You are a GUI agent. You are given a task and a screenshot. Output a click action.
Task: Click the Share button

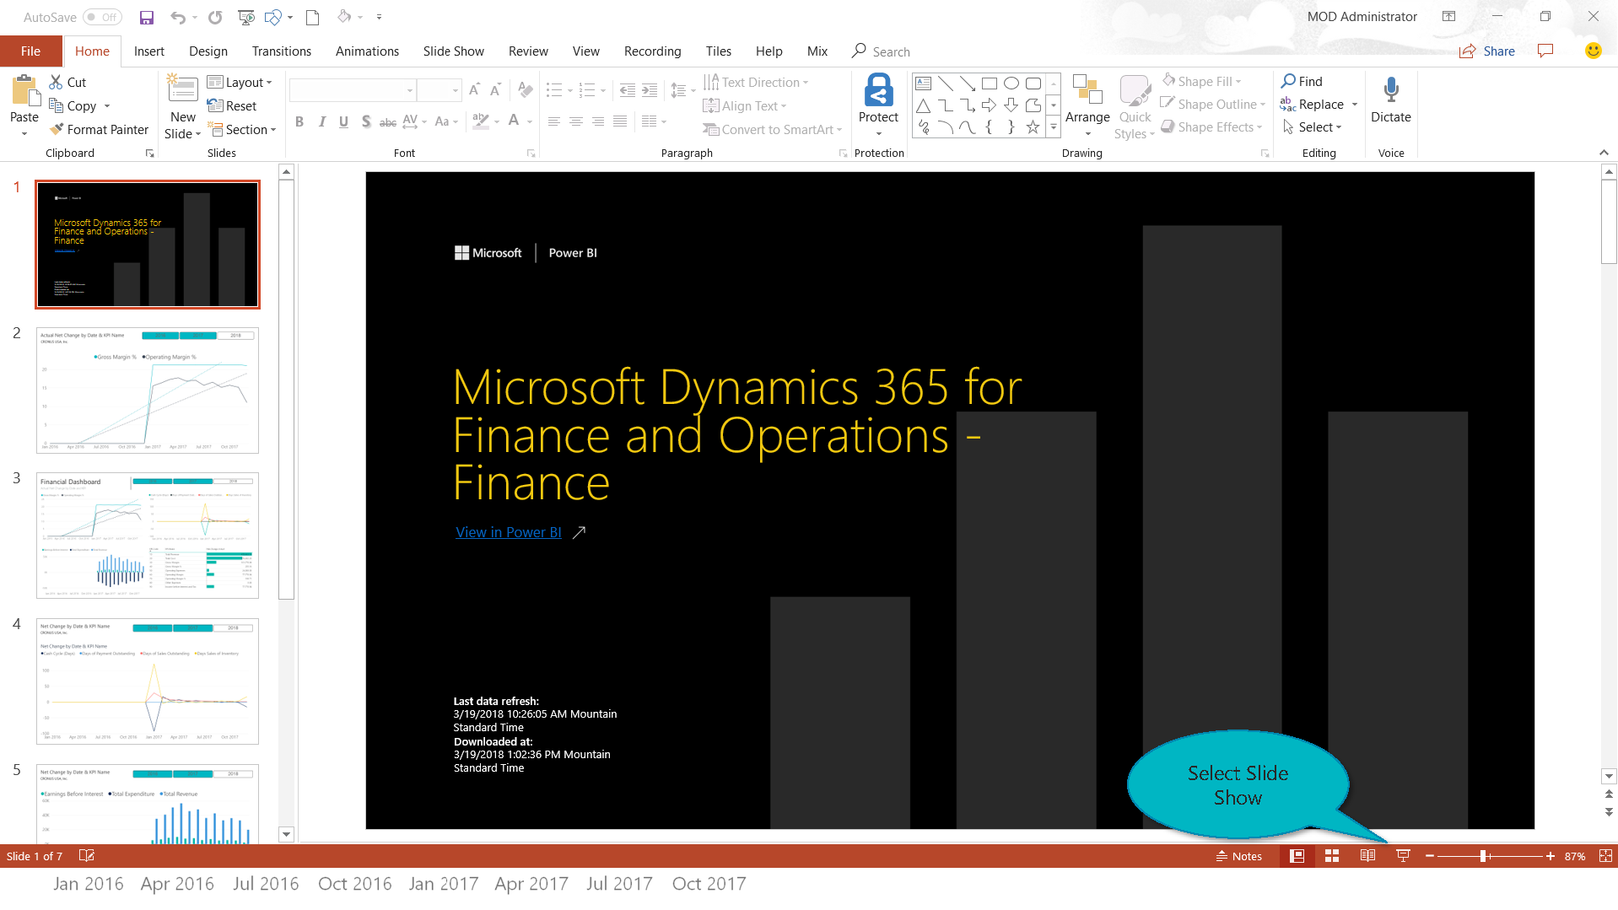1487,51
